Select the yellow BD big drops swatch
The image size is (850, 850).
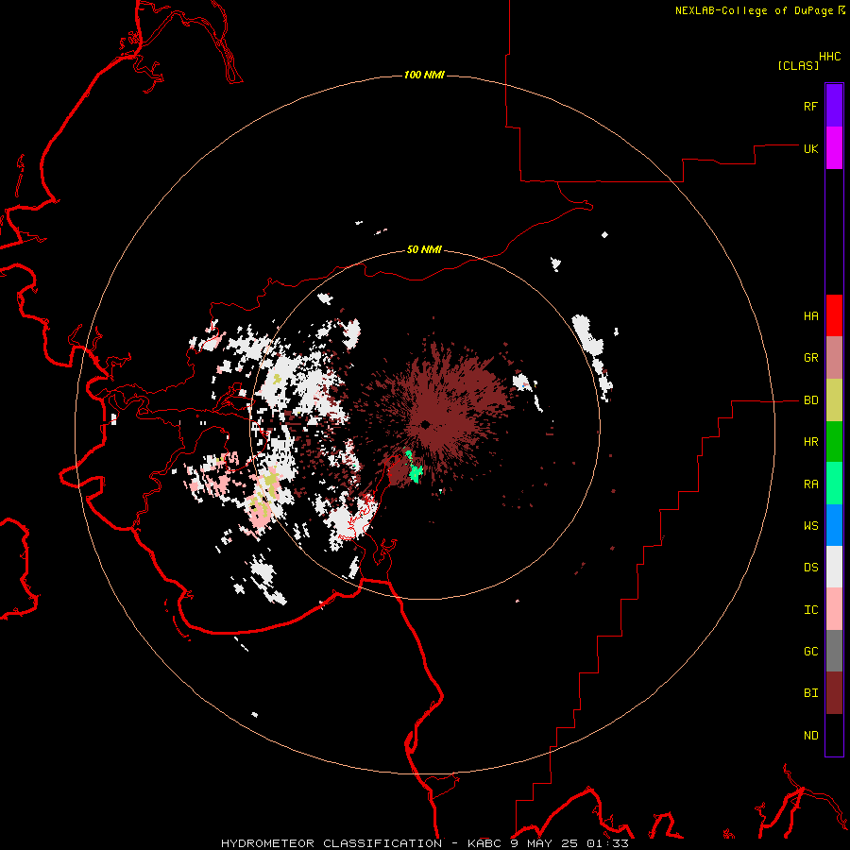pos(834,400)
